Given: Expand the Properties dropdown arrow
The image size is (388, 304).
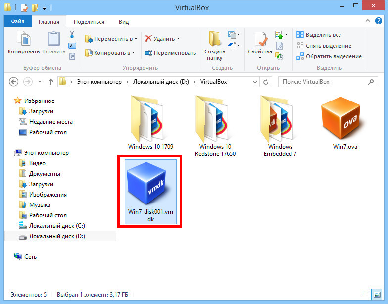Looking at the screenshot, I should [x=260, y=57].
